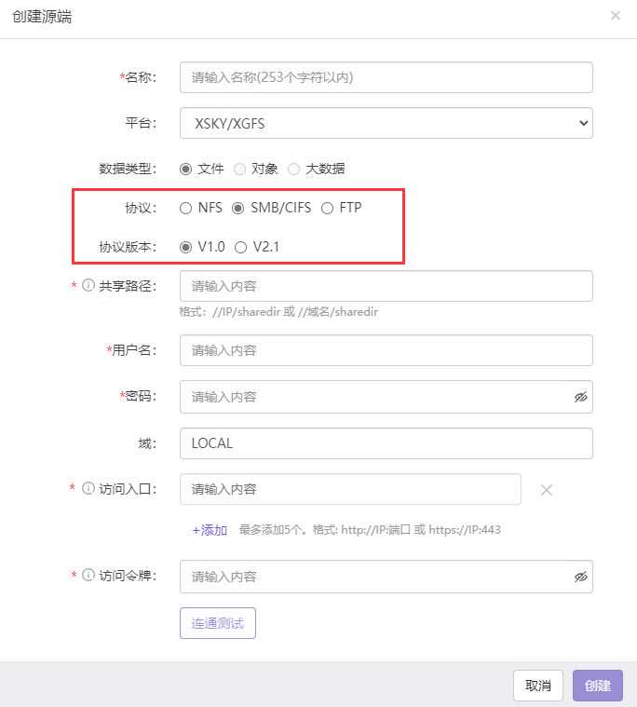The height and width of the screenshot is (707, 637).
Task: Open the 平台 dropdown
Action: [386, 123]
